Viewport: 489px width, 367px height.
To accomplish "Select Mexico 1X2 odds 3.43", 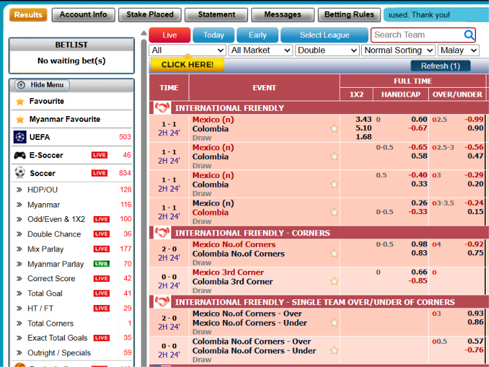I will [x=363, y=119].
